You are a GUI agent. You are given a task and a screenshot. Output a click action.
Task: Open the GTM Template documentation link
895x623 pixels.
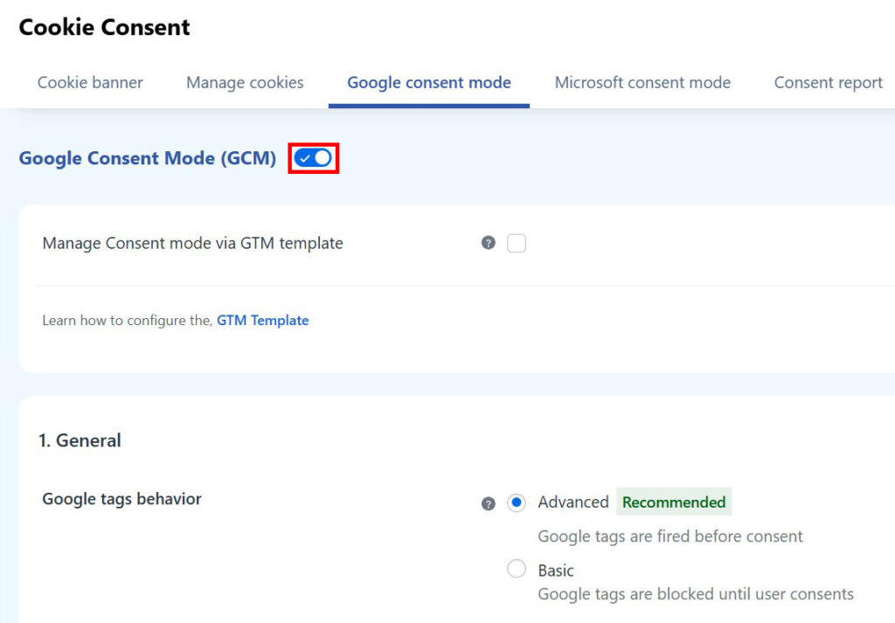(x=263, y=320)
